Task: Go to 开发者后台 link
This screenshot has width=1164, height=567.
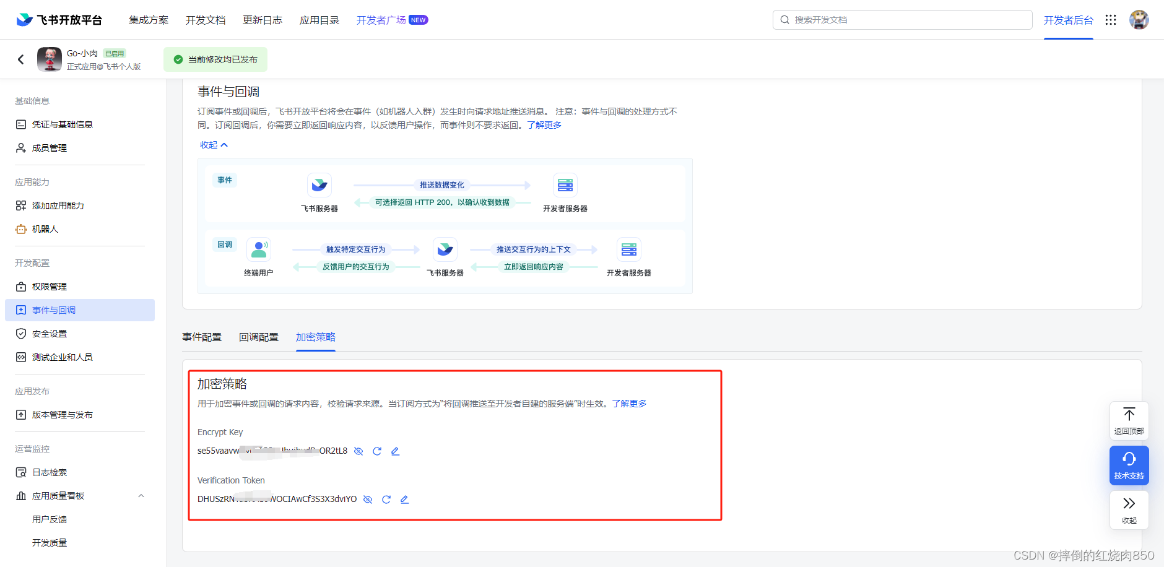Action: 1069,20
